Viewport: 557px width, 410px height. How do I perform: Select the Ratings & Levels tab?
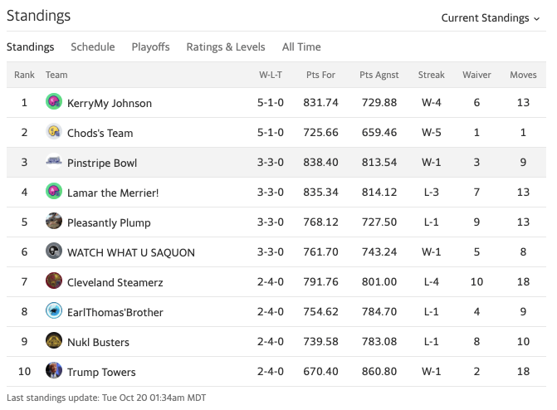(226, 47)
